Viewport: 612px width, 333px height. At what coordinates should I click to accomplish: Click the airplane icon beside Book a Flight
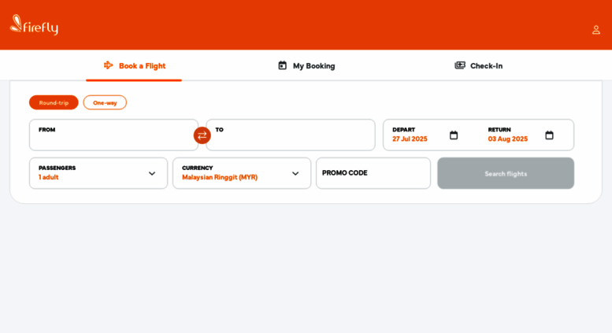(108, 65)
